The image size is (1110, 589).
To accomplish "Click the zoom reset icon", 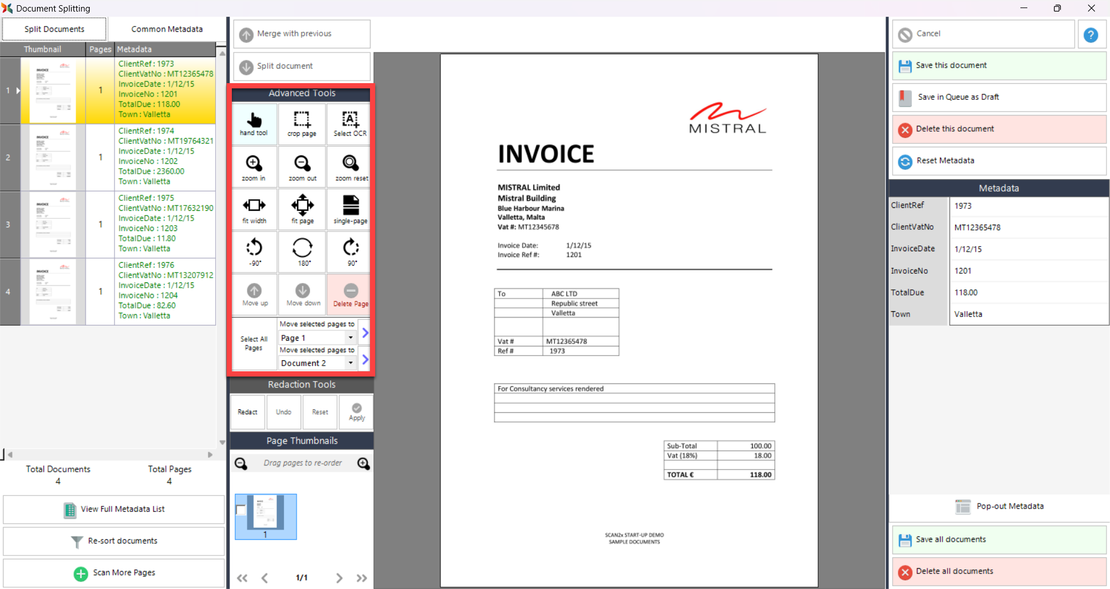I will (350, 167).
